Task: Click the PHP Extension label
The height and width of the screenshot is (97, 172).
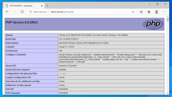Action: tap(13, 93)
